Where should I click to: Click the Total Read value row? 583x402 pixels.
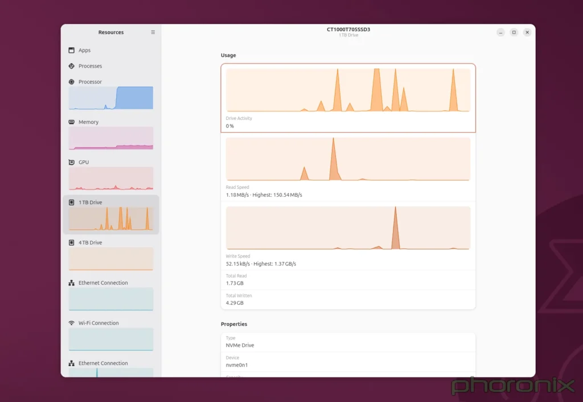(x=348, y=279)
